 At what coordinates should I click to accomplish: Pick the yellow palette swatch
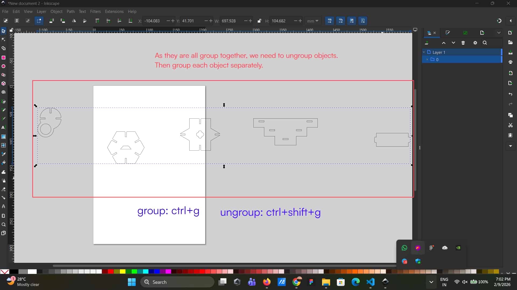click(x=122, y=271)
